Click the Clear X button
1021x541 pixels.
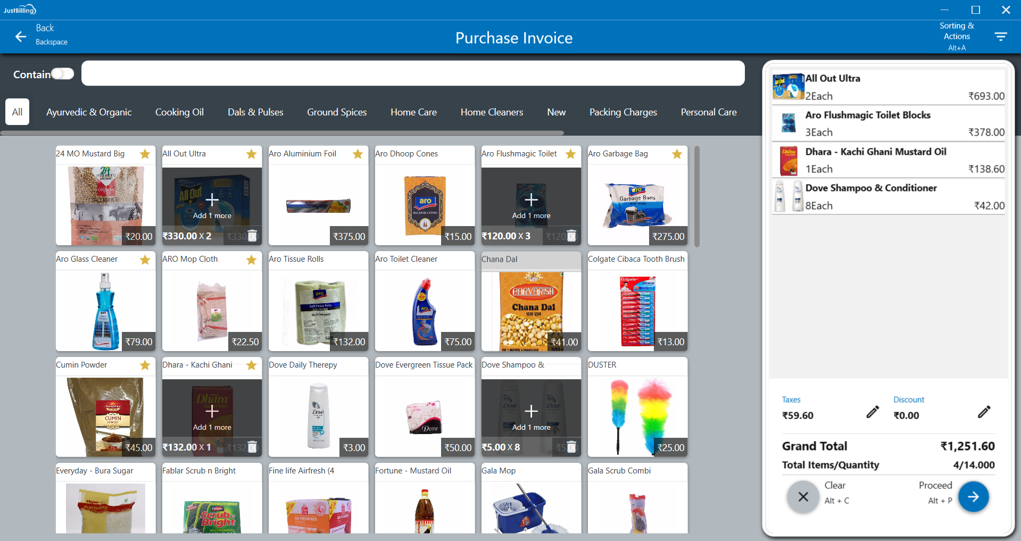click(803, 497)
